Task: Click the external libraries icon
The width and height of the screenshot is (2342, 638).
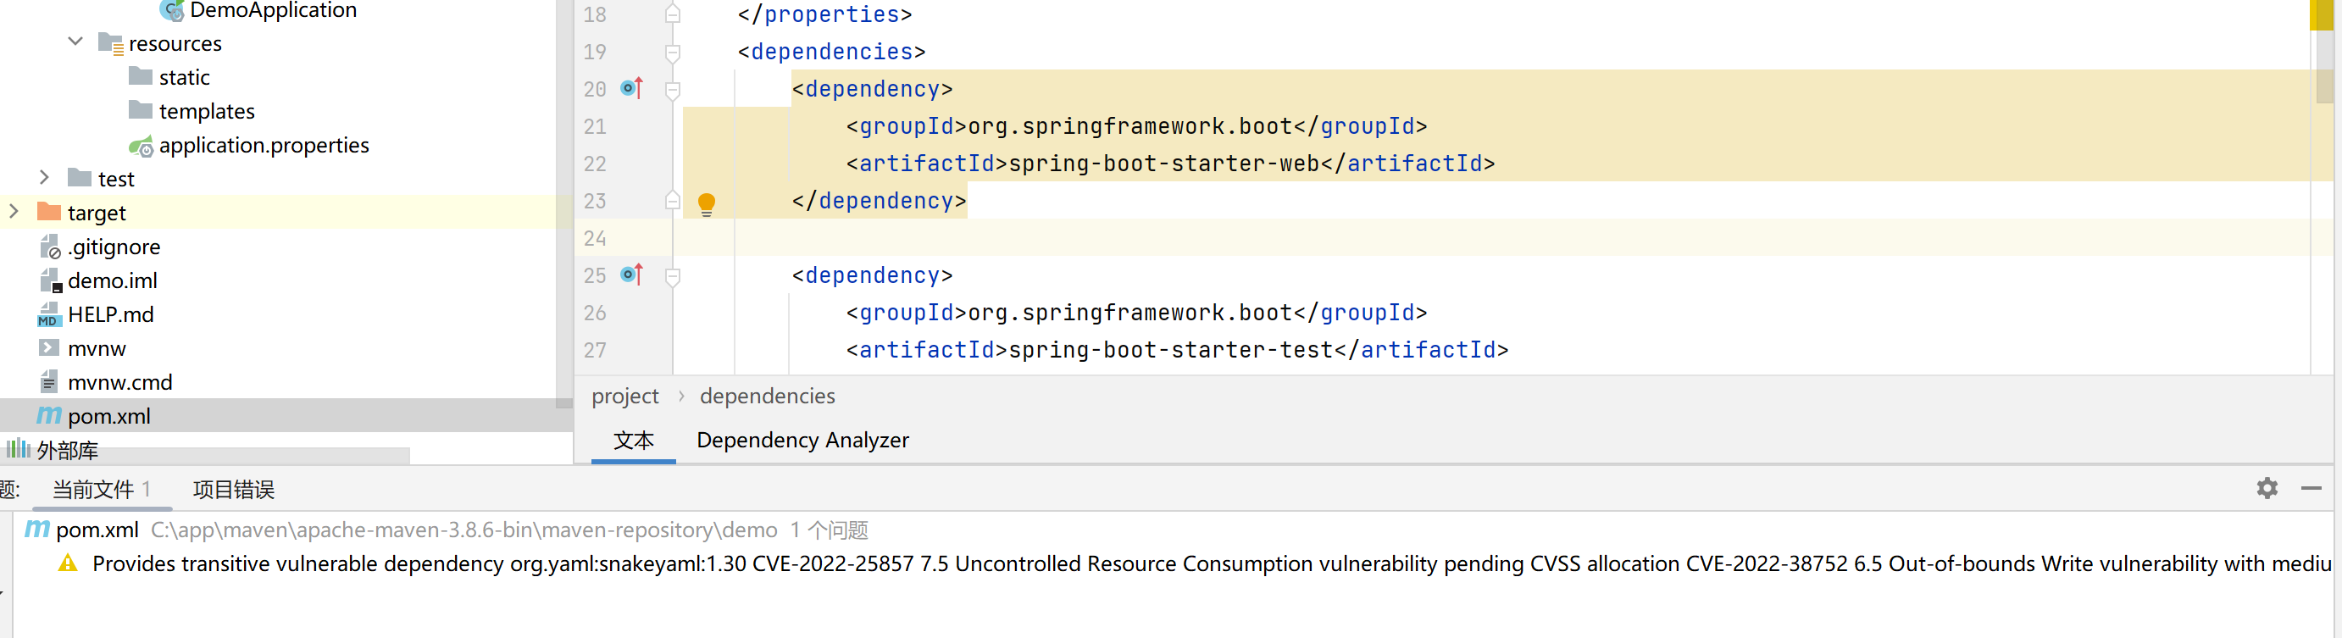Action: pyautogui.click(x=17, y=449)
